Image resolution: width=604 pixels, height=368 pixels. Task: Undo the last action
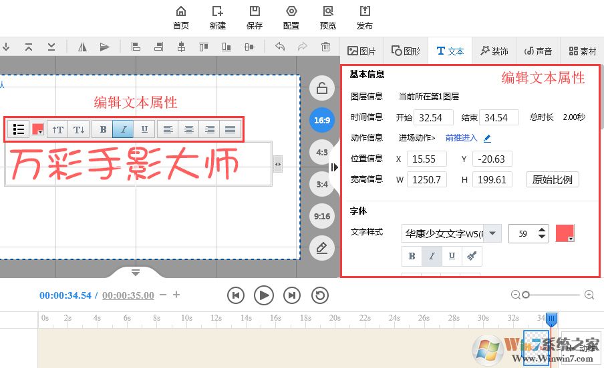click(x=280, y=47)
